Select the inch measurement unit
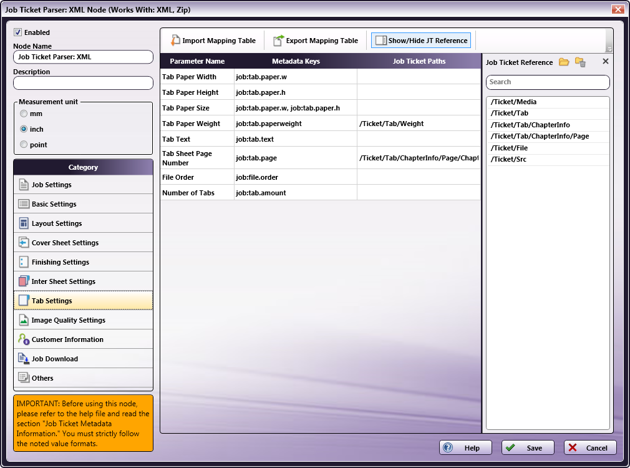This screenshot has width=630, height=468. pos(24,129)
